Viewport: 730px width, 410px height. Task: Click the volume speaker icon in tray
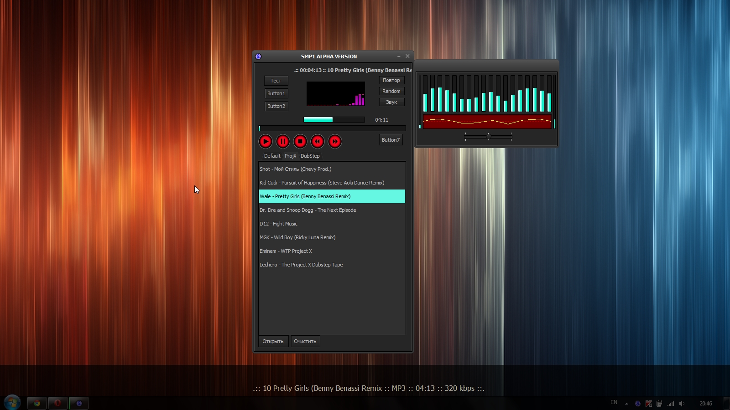pyautogui.click(x=682, y=404)
